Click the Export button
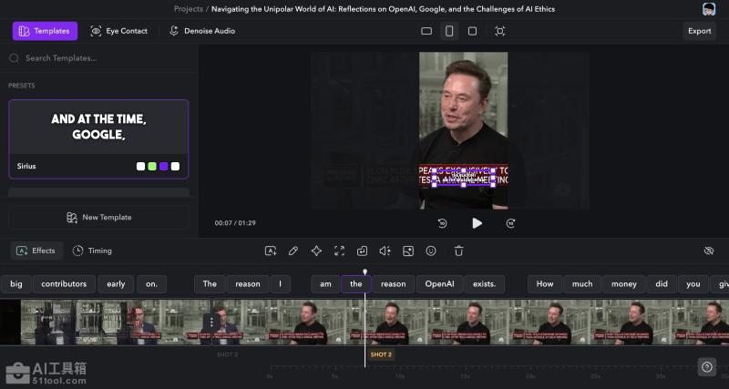Viewport: 729px width, 389px height. click(699, 31)
